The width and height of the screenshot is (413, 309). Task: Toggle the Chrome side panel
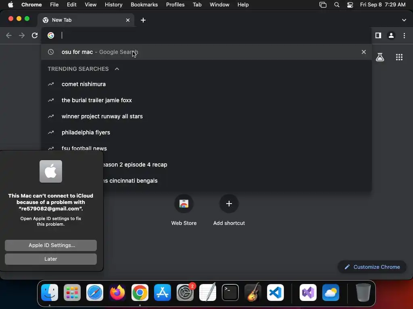(x=378, y=35)
